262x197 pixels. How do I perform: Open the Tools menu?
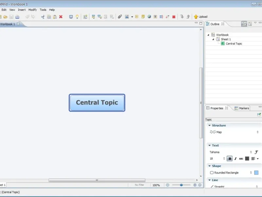coord(43,10)
